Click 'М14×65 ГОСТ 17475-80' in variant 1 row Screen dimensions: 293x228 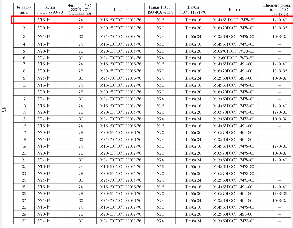tap(234, 20)
